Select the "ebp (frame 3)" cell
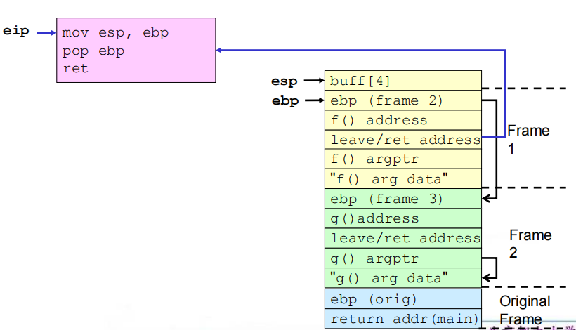The width and height of the screenshot is (576, 330). coord(402,199)
